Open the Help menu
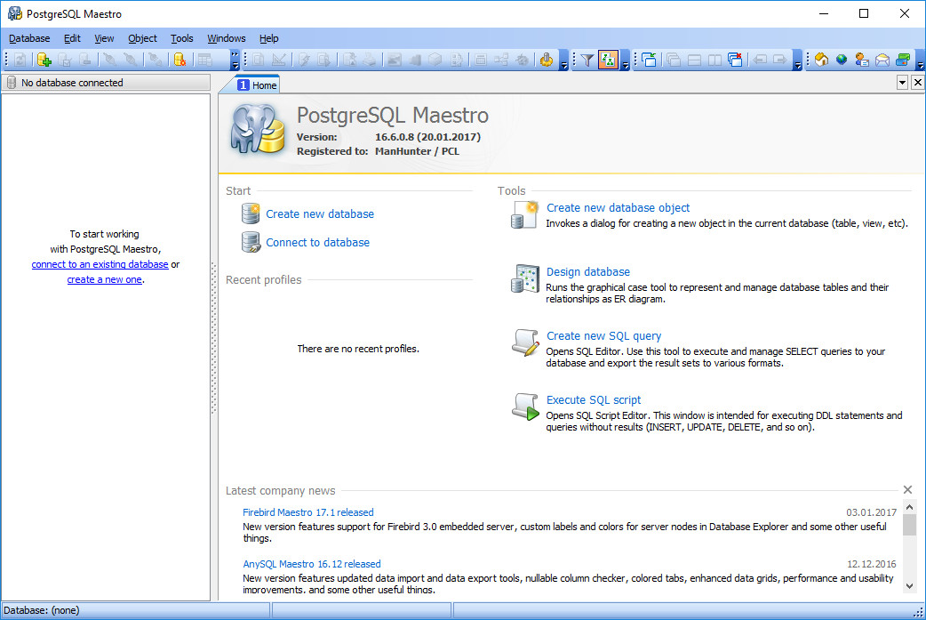Screen dimensions: 926x620 (x=268, y=38)
